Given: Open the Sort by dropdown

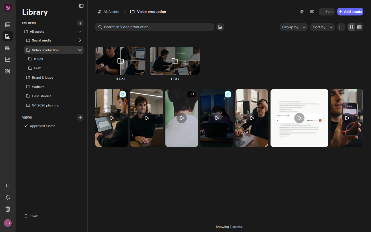Looking at the screenshot, I should pos(322,27).
